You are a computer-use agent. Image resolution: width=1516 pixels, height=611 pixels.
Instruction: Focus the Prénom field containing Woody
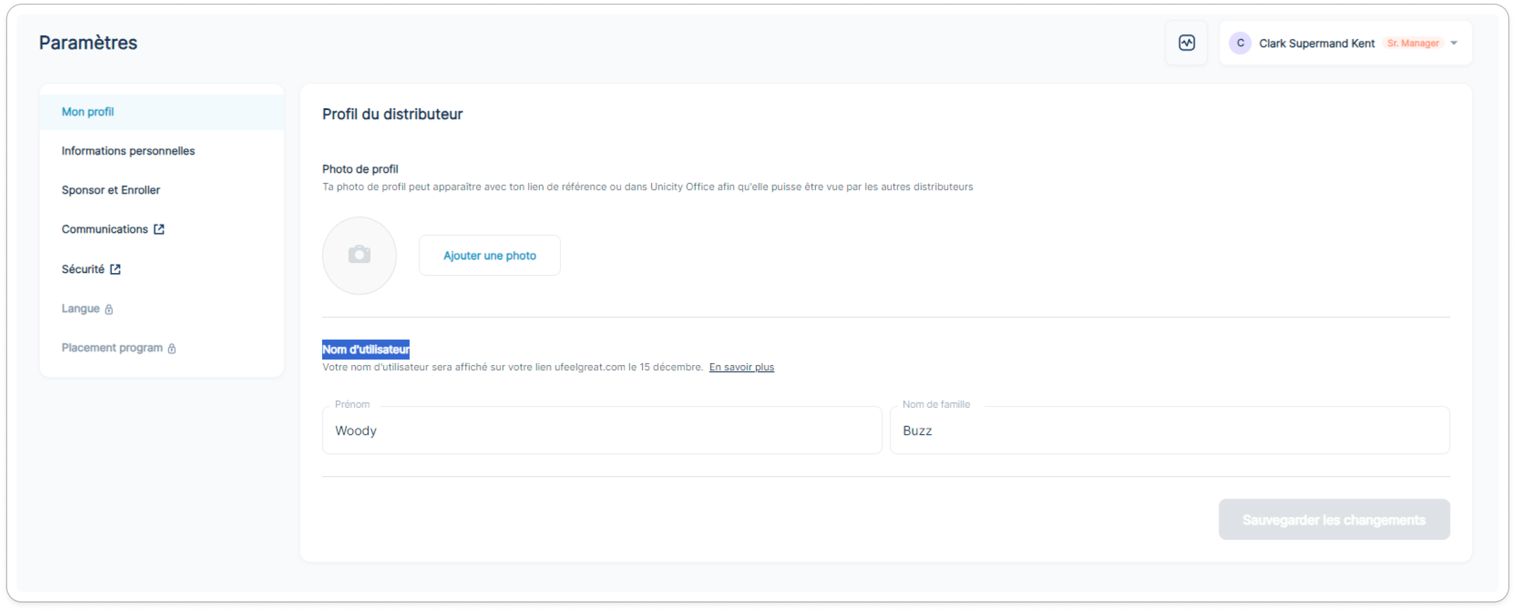click(x=602, y=431)
